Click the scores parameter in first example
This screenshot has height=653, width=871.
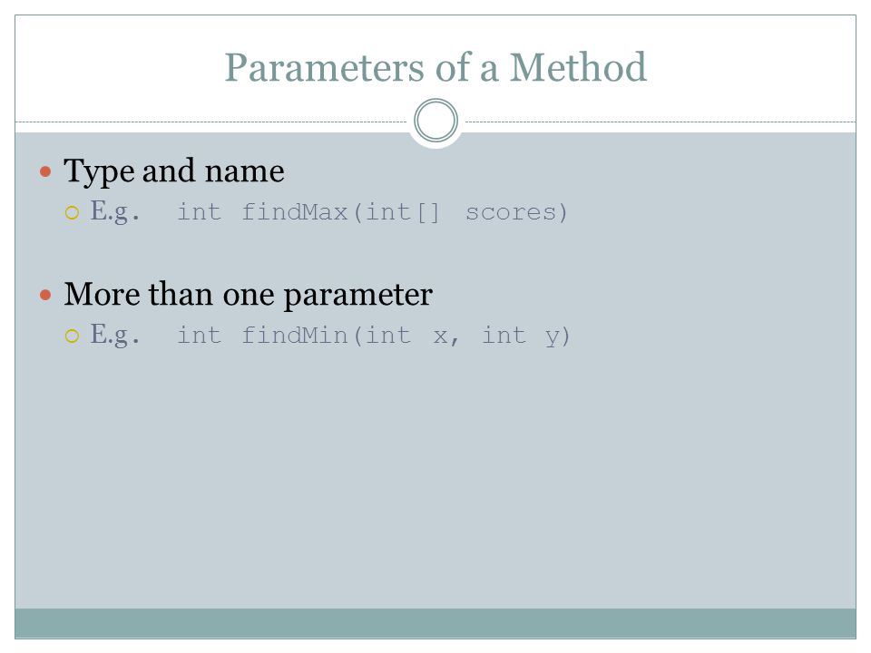point(511,212)
